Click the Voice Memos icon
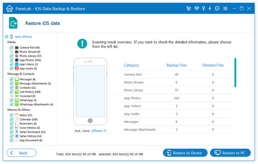This screenshot has width=258, height=164. click(x=17, y=128)
